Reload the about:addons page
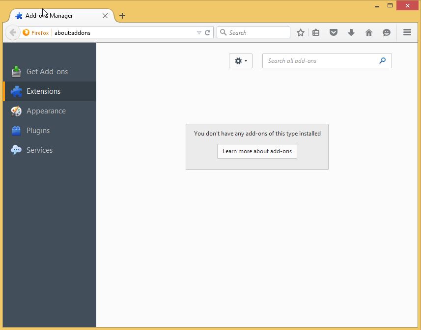The width and height of the screenshot is (421, 330). pos(208,32)
